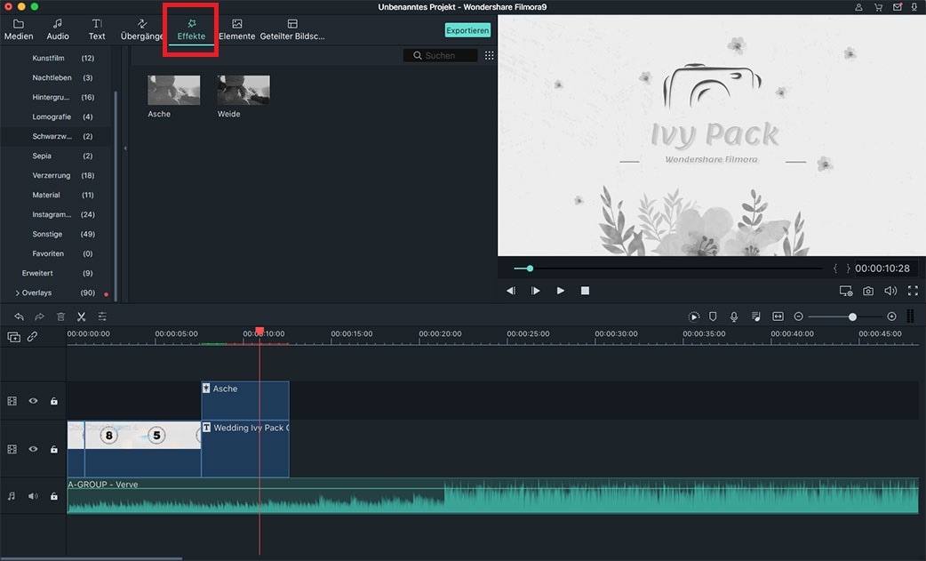The height and width of the screenshot is (561, 926).
Task: Open the audio mixer icon
Action: click(x=756, y=317)
